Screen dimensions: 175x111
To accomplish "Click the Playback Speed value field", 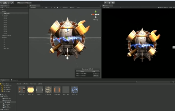I will coord(96,74).
